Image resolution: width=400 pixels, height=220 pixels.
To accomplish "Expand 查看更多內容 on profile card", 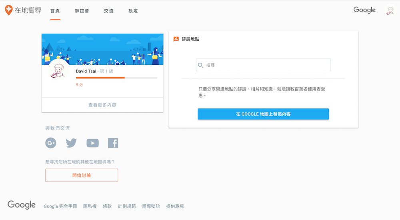I will pyautogui.click(x=102, y=105).
